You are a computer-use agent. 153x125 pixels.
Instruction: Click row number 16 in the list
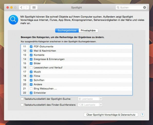click(25, 68)
